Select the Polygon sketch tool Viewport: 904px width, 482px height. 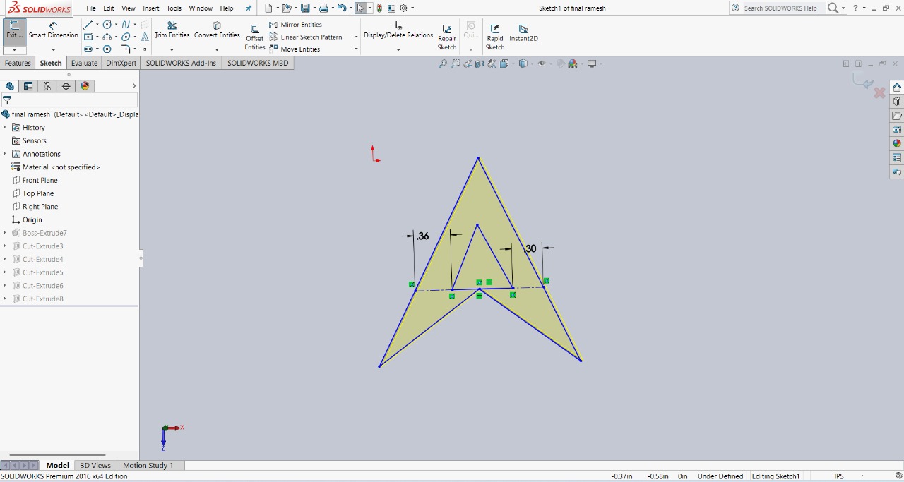coord(107,49)
